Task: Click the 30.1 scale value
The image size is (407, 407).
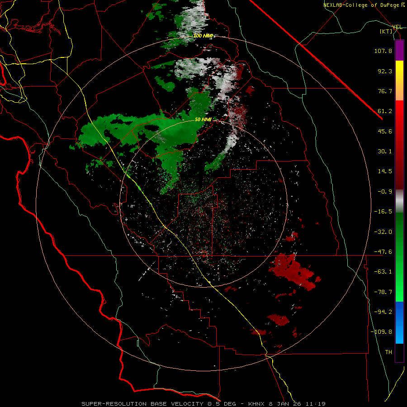Action: [385, 151]
